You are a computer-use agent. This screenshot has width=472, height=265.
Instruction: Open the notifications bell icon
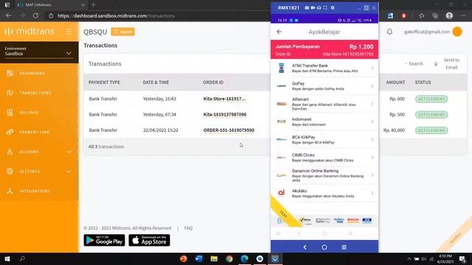pos(389,32)
